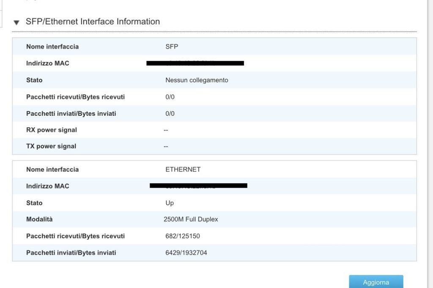The width and height of the screenshot is (433, 288).
Task: Click the redacted SFP MAC address
Action: 195,63
